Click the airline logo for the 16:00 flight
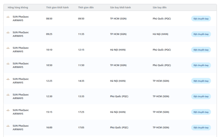 [x=8, y=126]
